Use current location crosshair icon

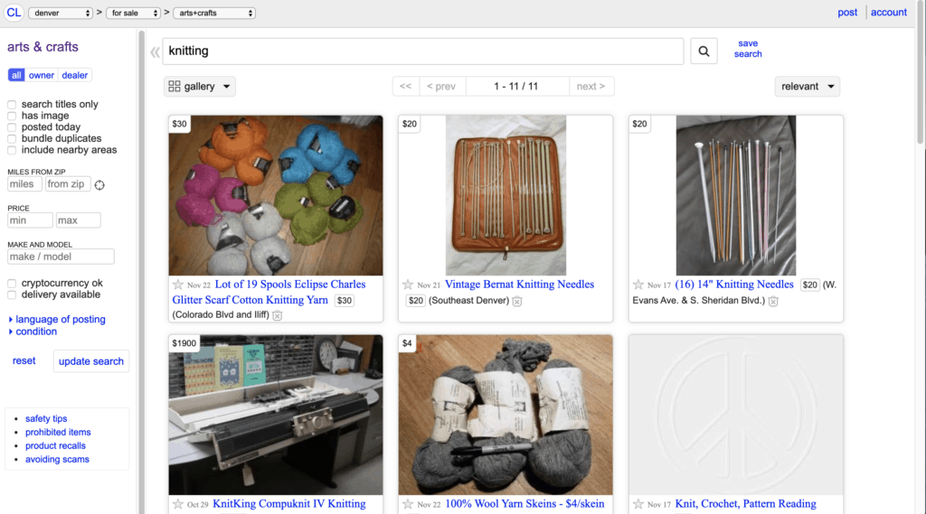tap(99, 184)
